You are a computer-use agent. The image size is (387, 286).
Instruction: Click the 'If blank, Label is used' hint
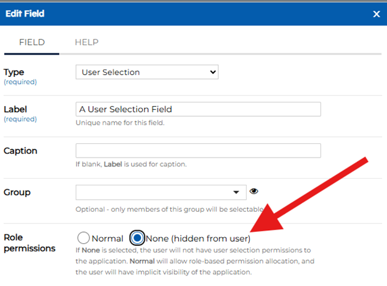click(x=131, y=164)
